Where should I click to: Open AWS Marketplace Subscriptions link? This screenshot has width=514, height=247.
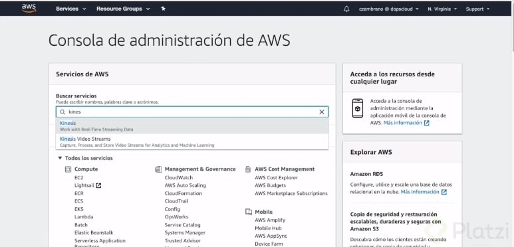(x=291, y=193)
